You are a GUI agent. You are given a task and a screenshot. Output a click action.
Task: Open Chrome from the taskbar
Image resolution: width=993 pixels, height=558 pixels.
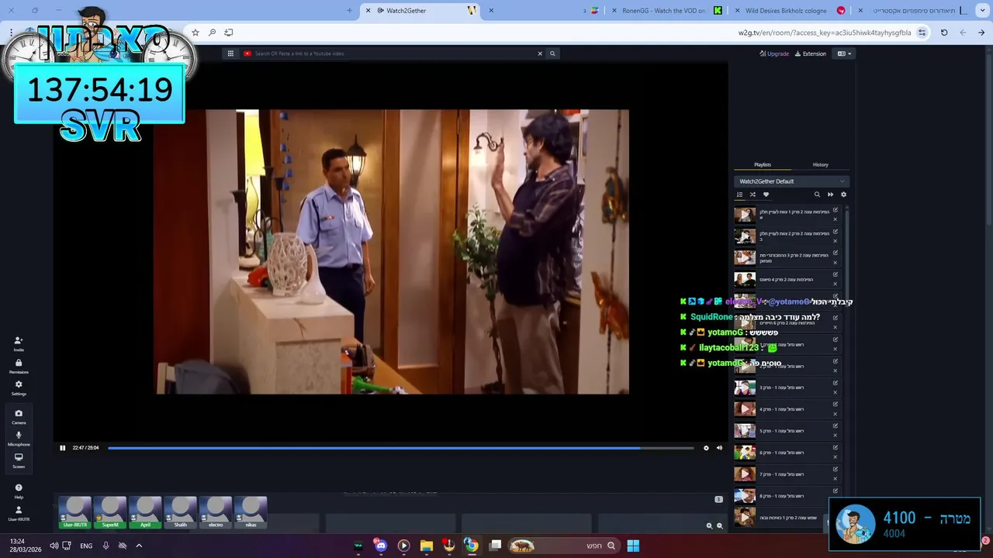471,546
